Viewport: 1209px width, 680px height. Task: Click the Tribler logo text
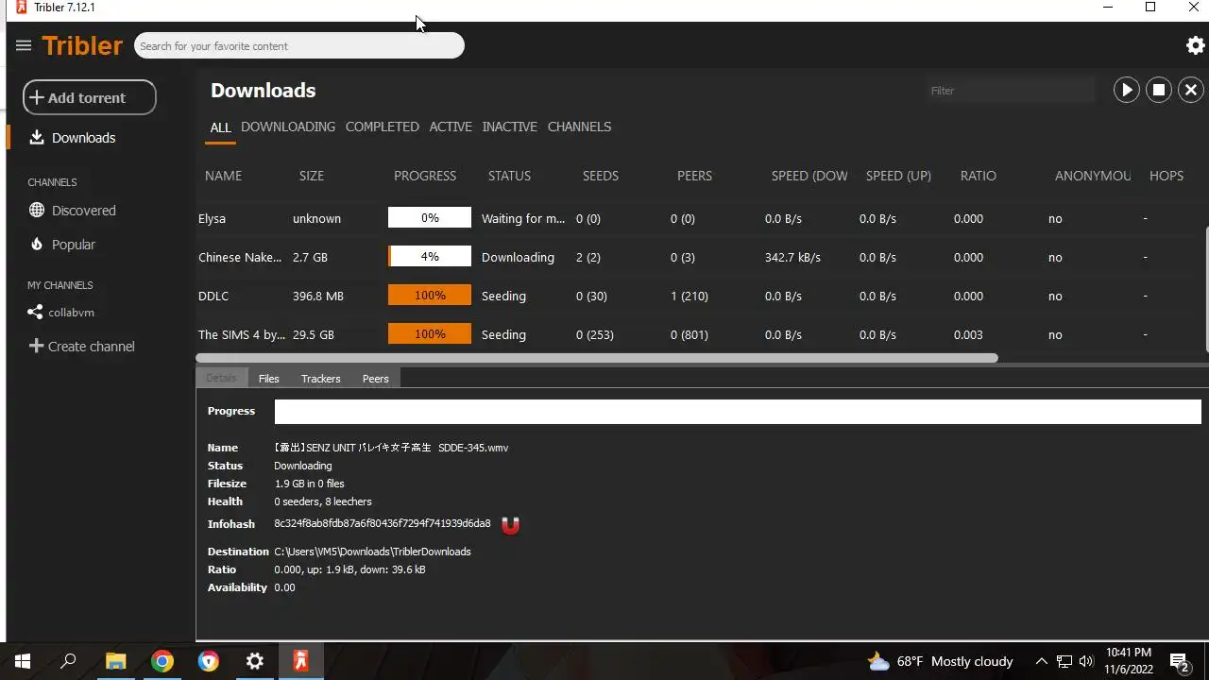82,45
